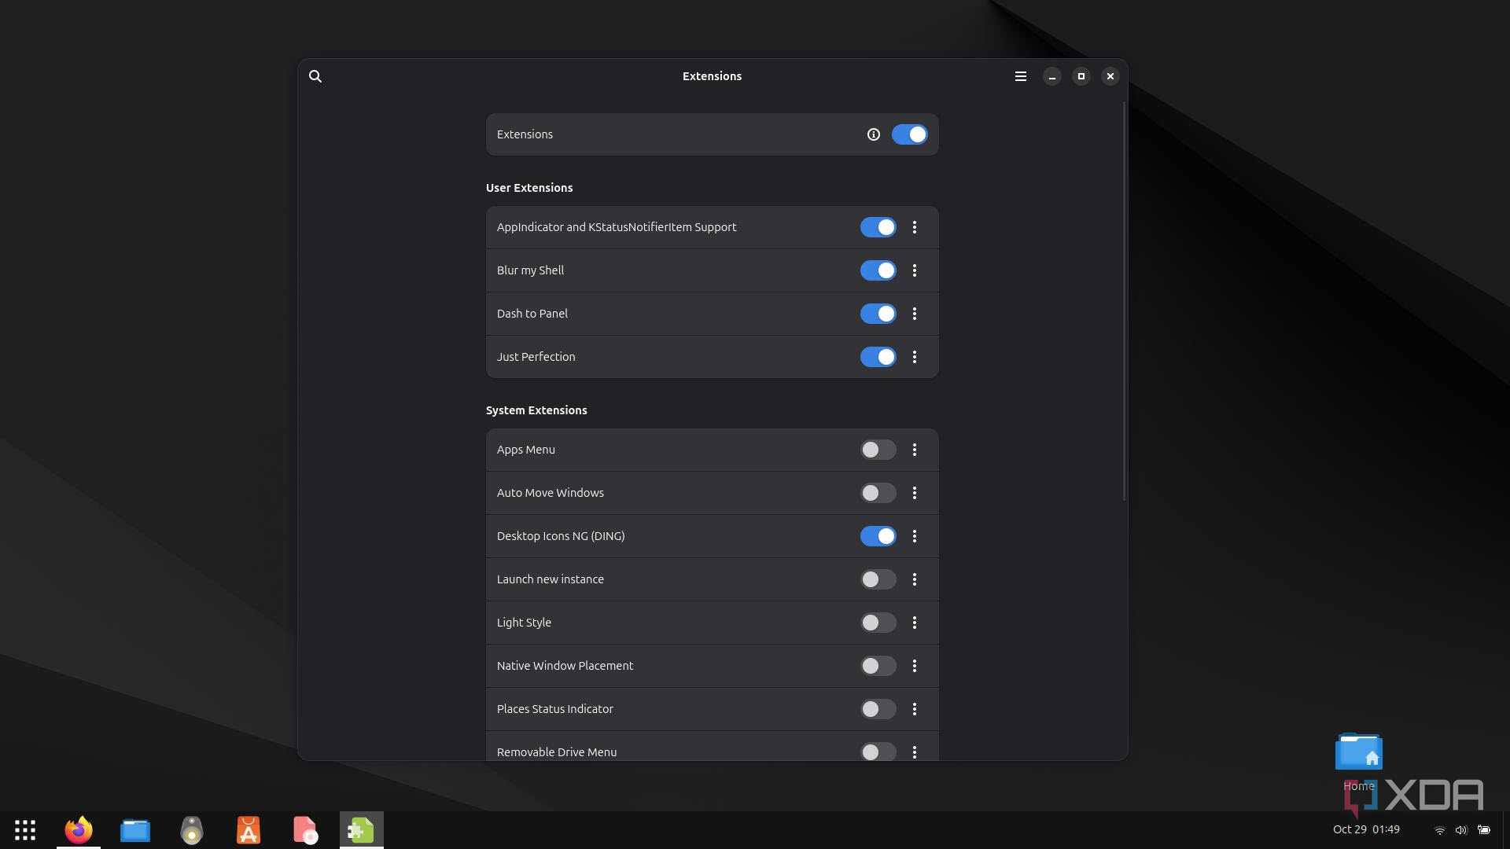This screenshot has height=849, width=1510.
Task: Turn on Light Style extension
Action: click(878, 623)
